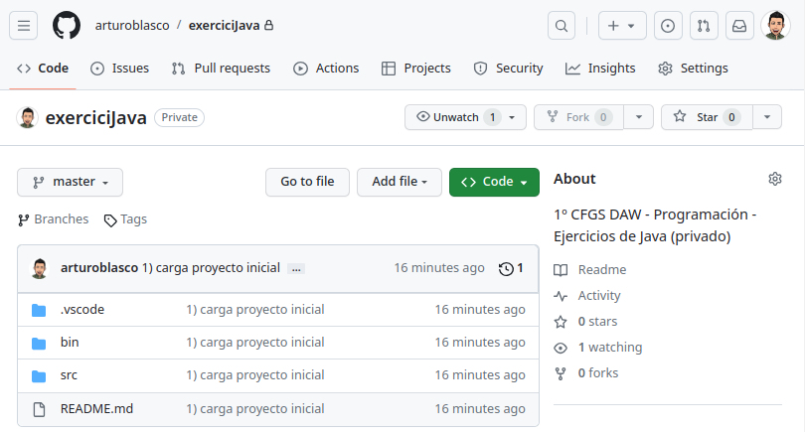This screenshot has width=805, height=432.
Task: View the Insights tab
Action: (600, 69)
